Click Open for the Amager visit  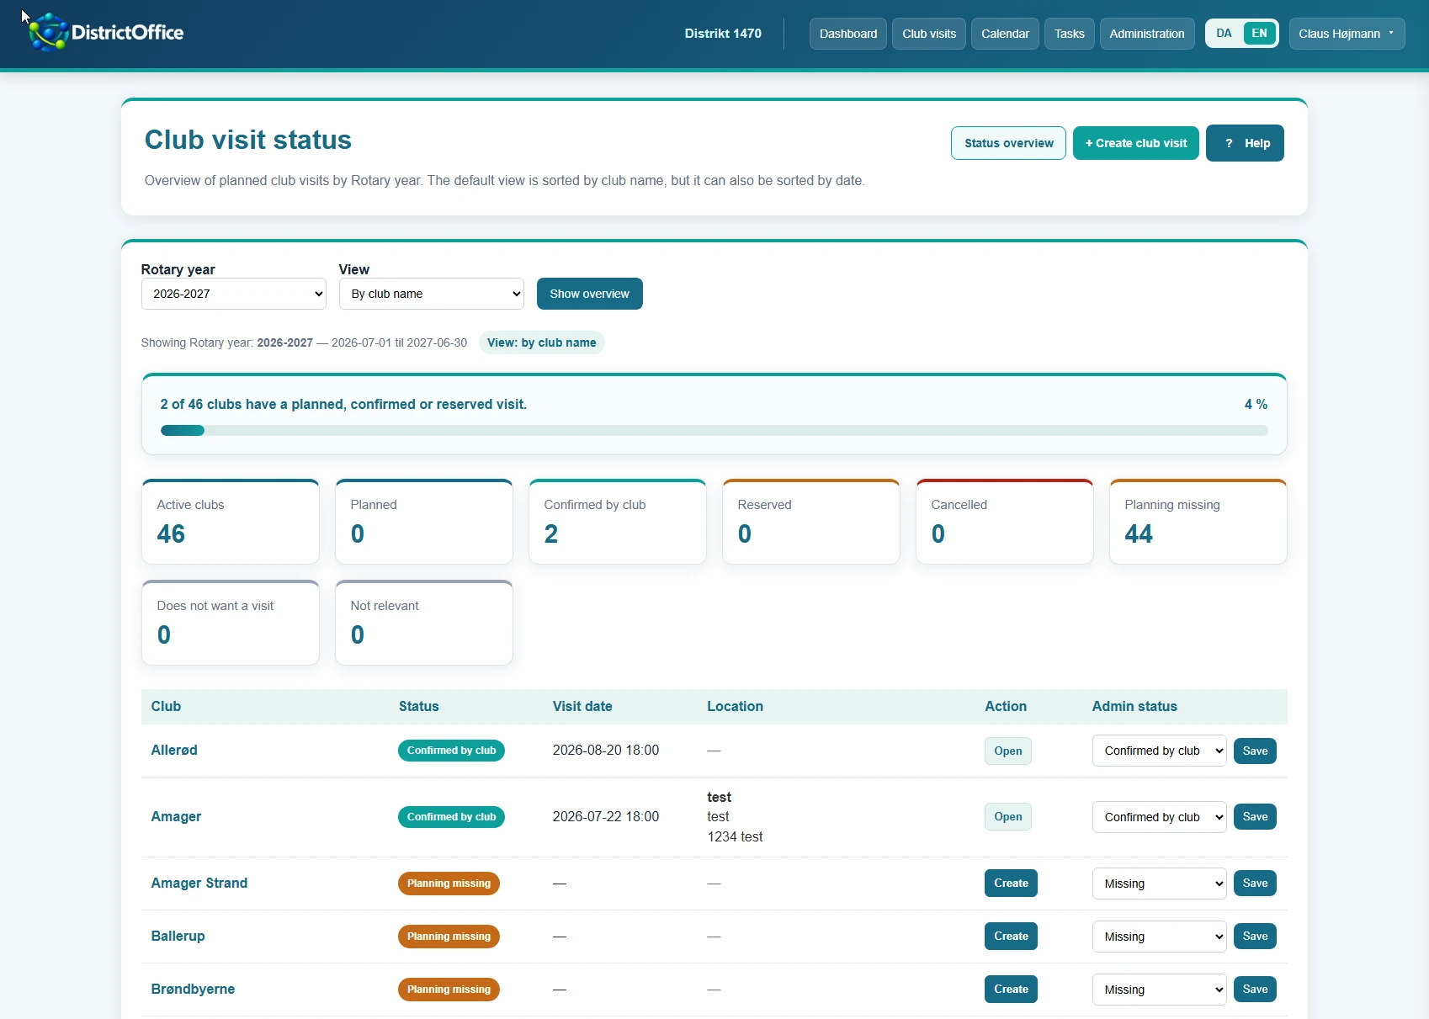coord(1007,816)
